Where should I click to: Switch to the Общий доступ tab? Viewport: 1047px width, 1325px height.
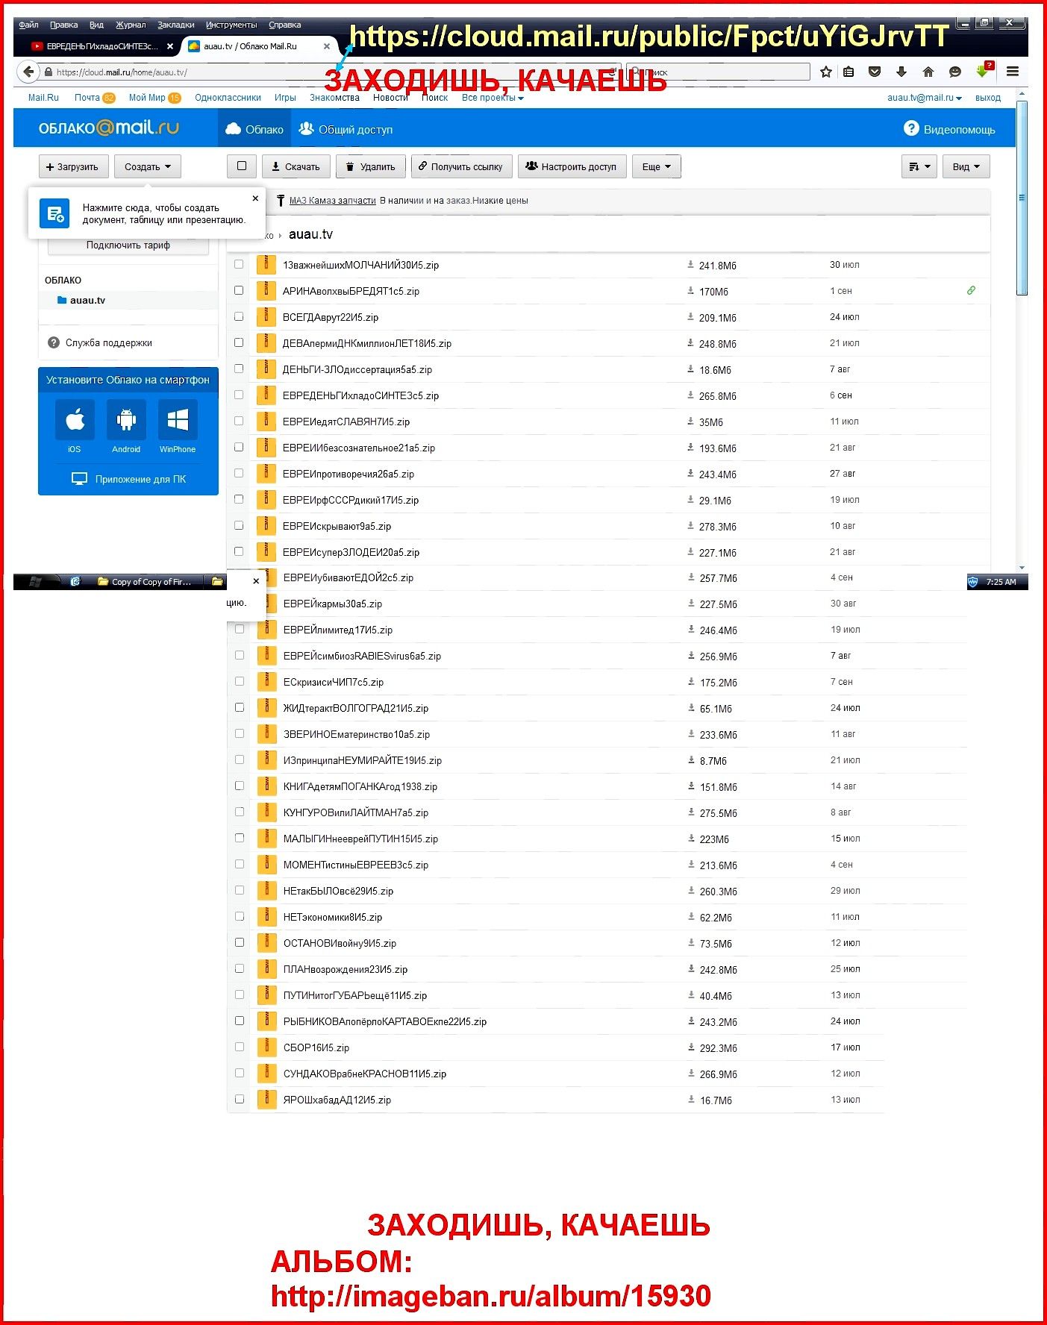click(x=346, y=129)
